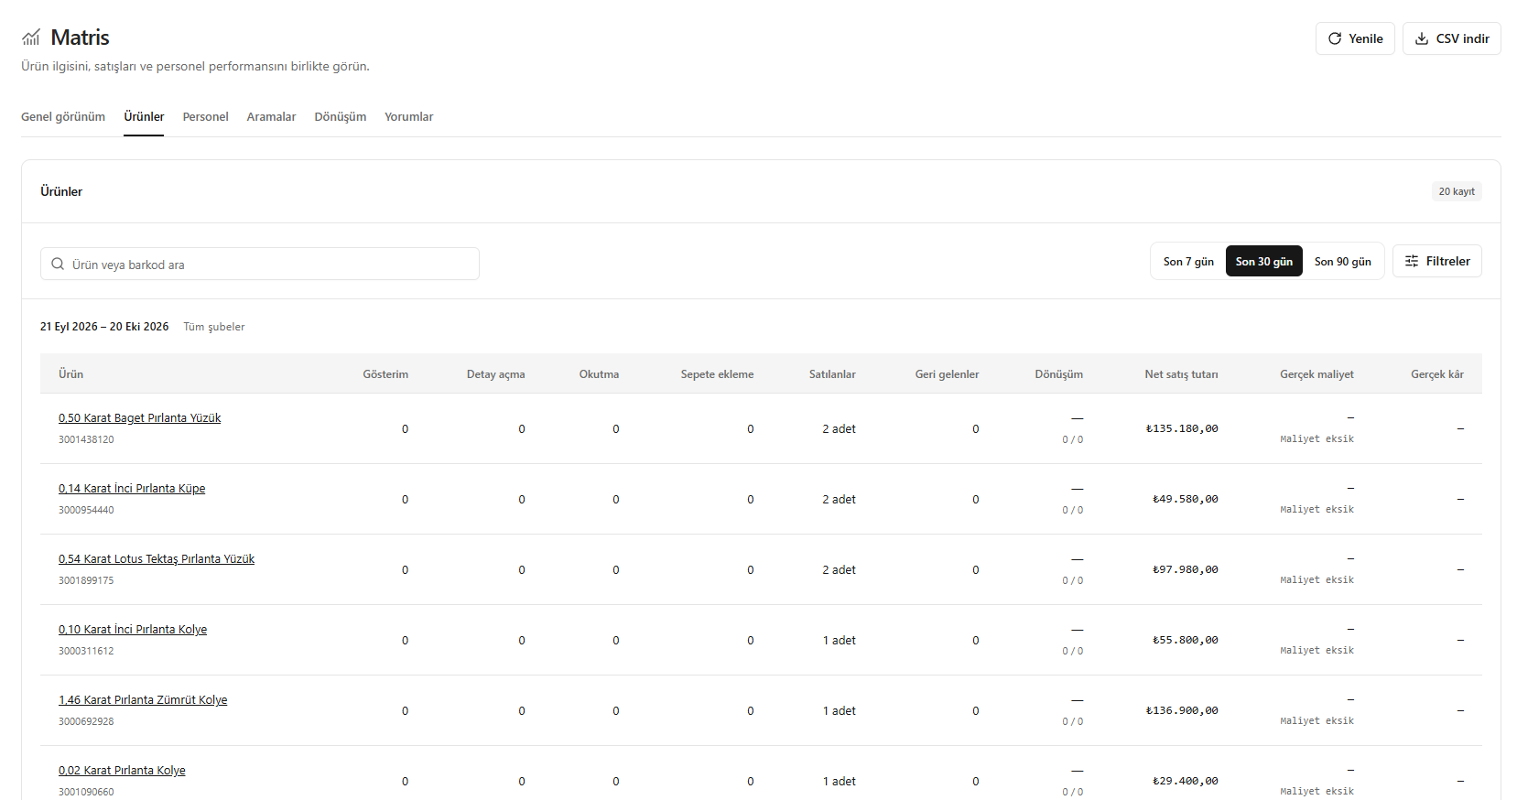Click the refresh icon in Yenile
1517x800 pixels.
(1335, 38)
